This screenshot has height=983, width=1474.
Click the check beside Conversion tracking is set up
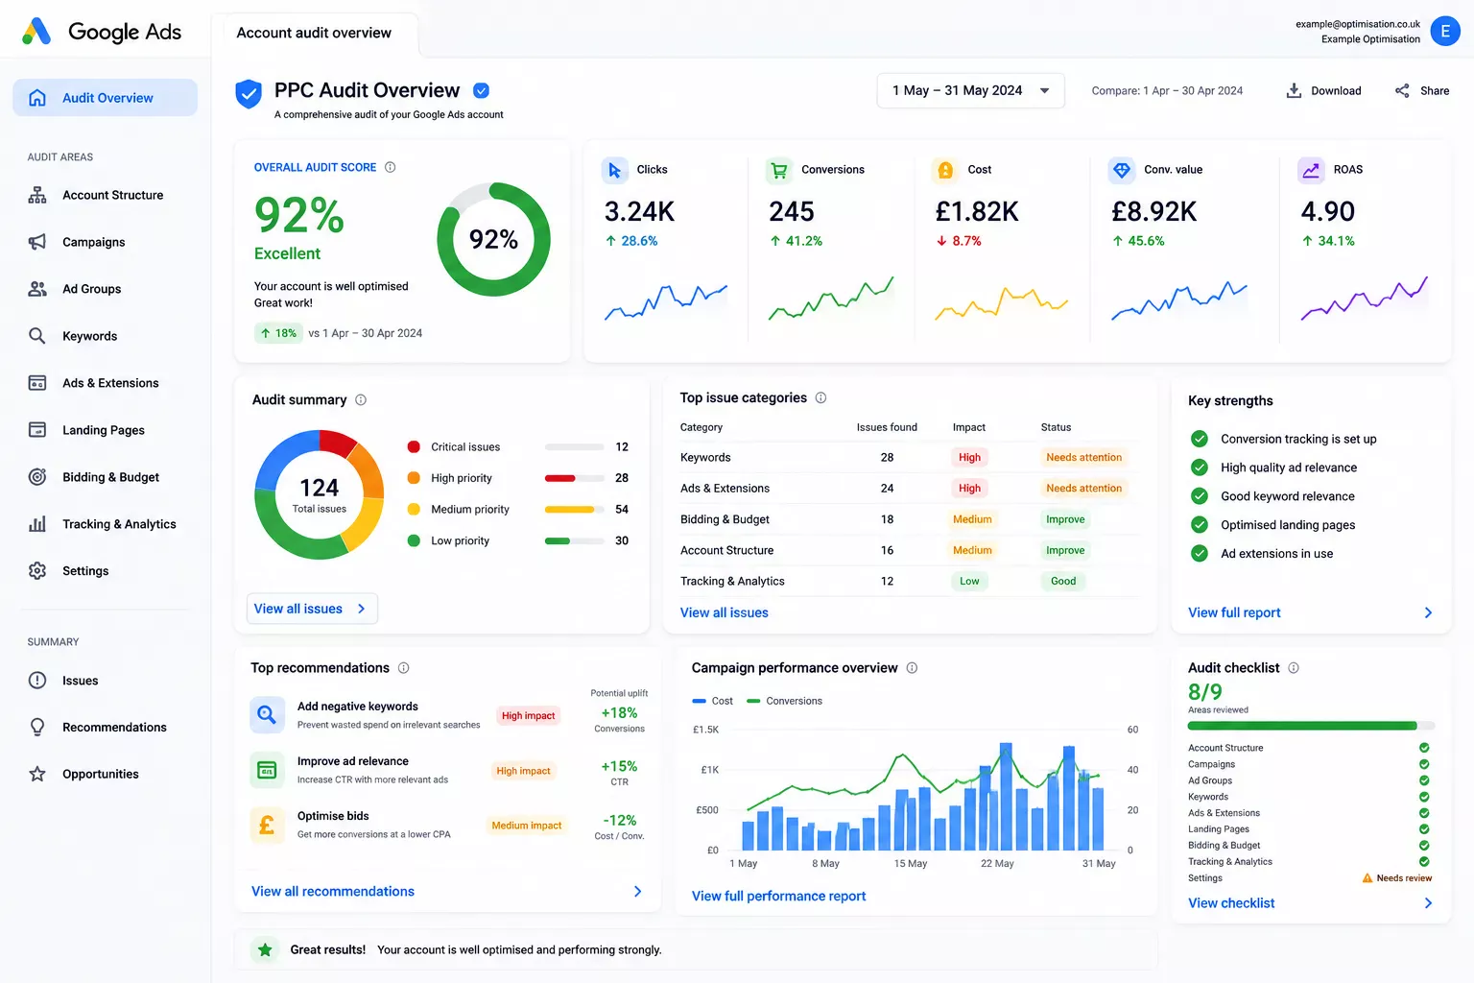[1200, 439]
